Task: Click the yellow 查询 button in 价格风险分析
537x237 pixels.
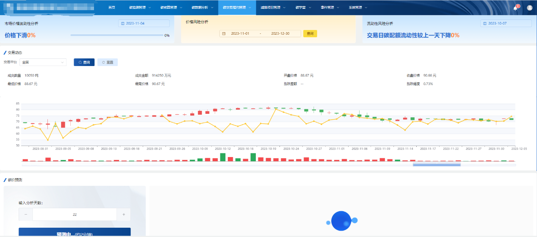Action: (310, 33)
